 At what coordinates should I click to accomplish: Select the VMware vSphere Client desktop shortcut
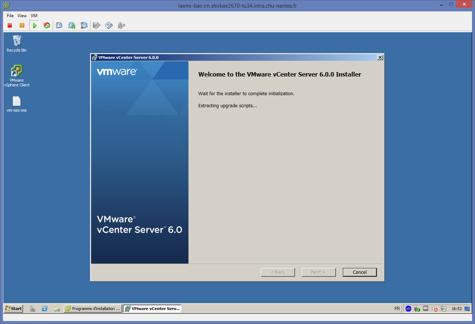16,75
